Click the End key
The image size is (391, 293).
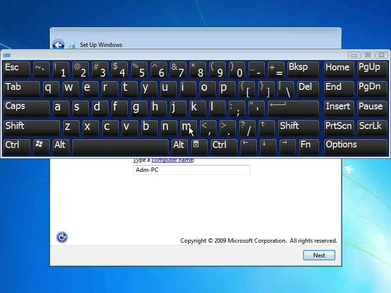(x=339, y=89)
